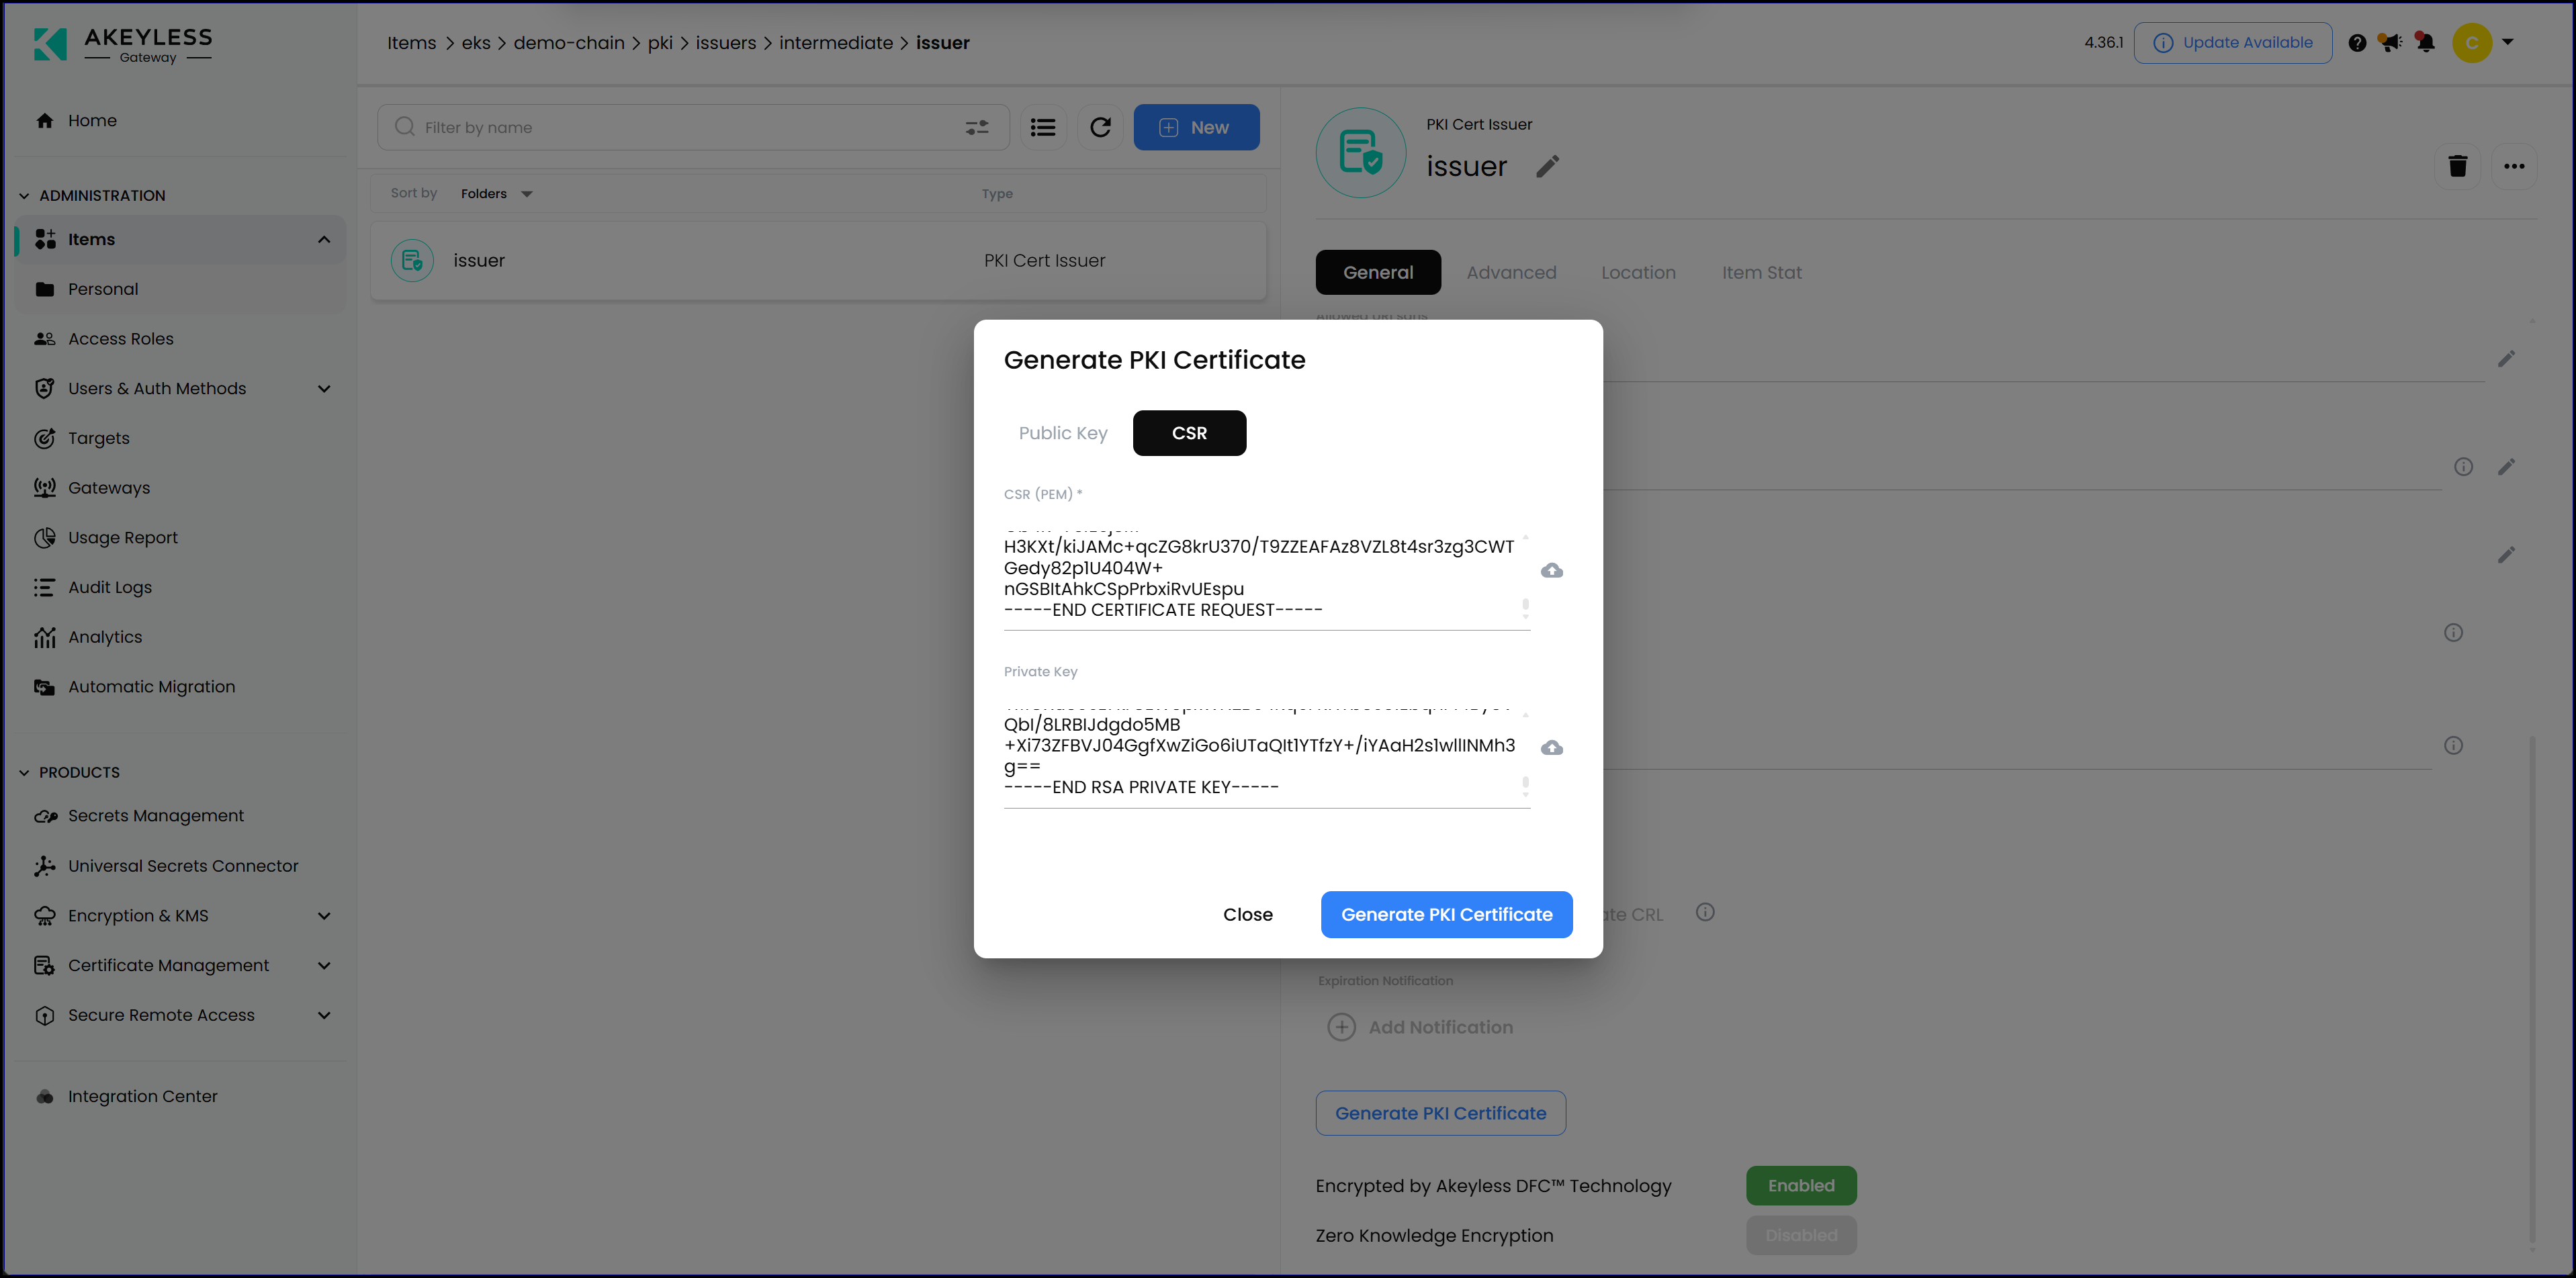Click the Update Available button

(x=2233, y=42)
